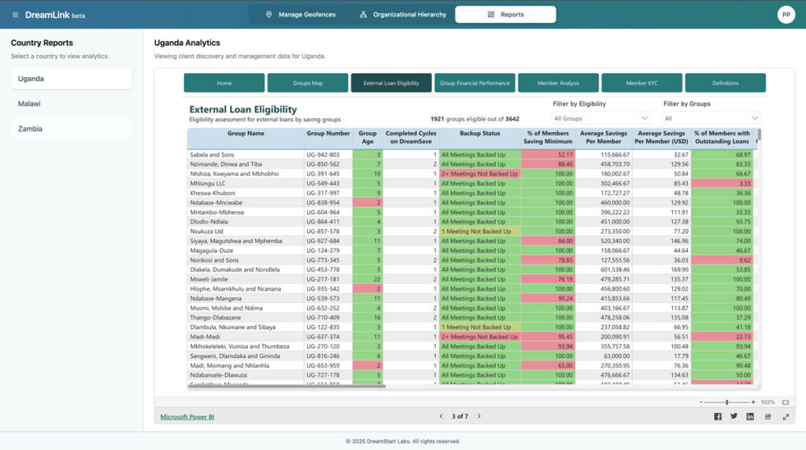Switch to Organizational Hierarchy tab
This screenshot has width=806, height=450.
[402, 15]
